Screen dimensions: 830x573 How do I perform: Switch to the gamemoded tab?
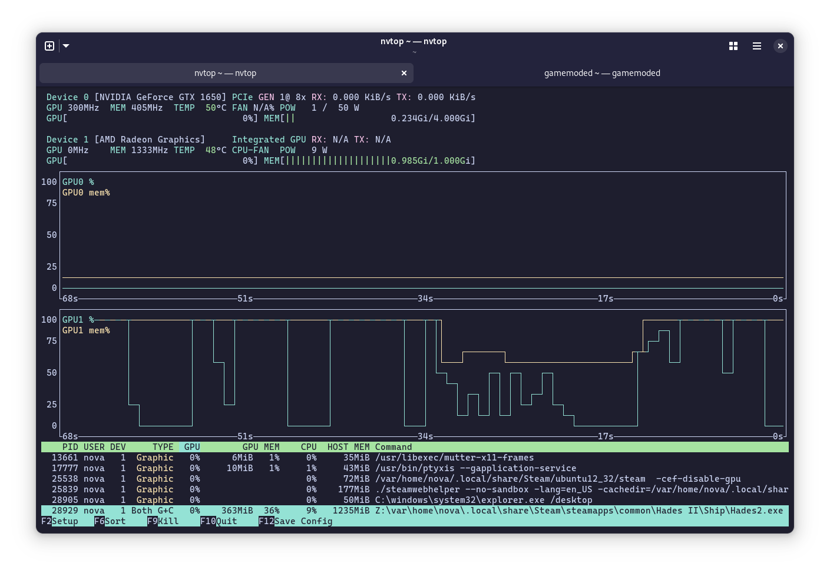click(x=602, y=73)
